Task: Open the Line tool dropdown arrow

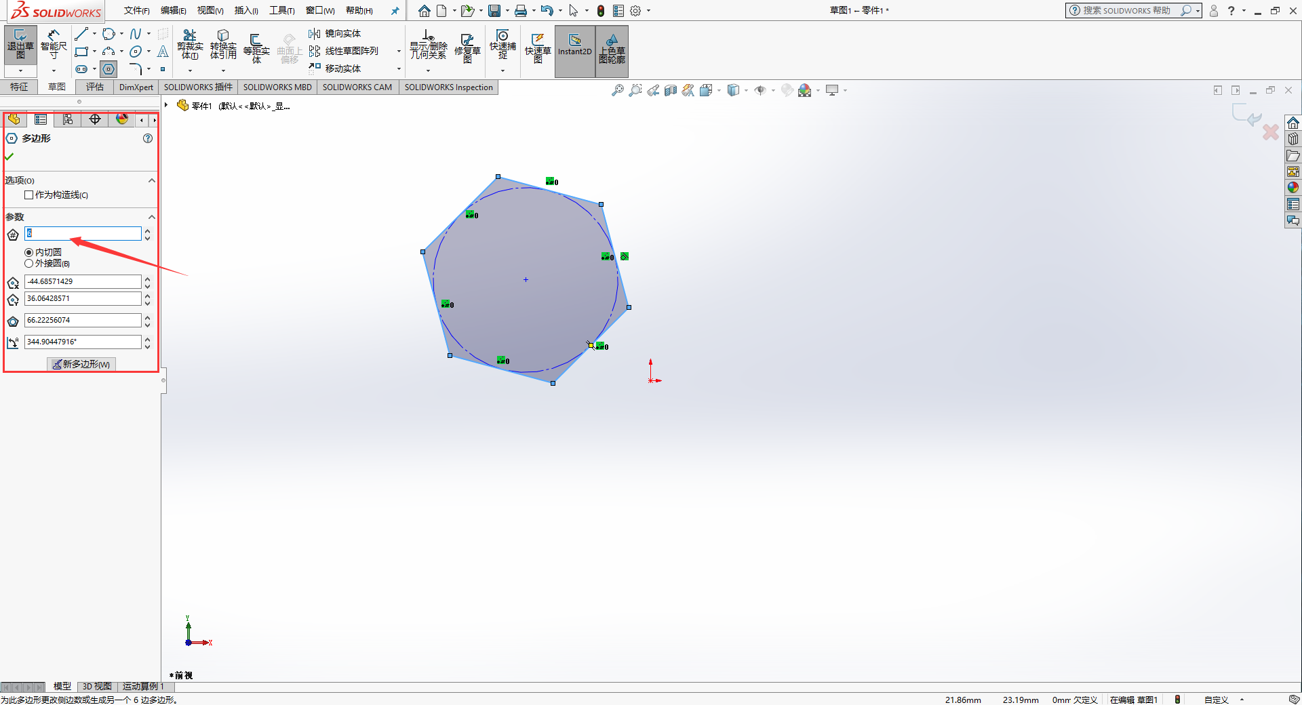Action: click(94, 34)
